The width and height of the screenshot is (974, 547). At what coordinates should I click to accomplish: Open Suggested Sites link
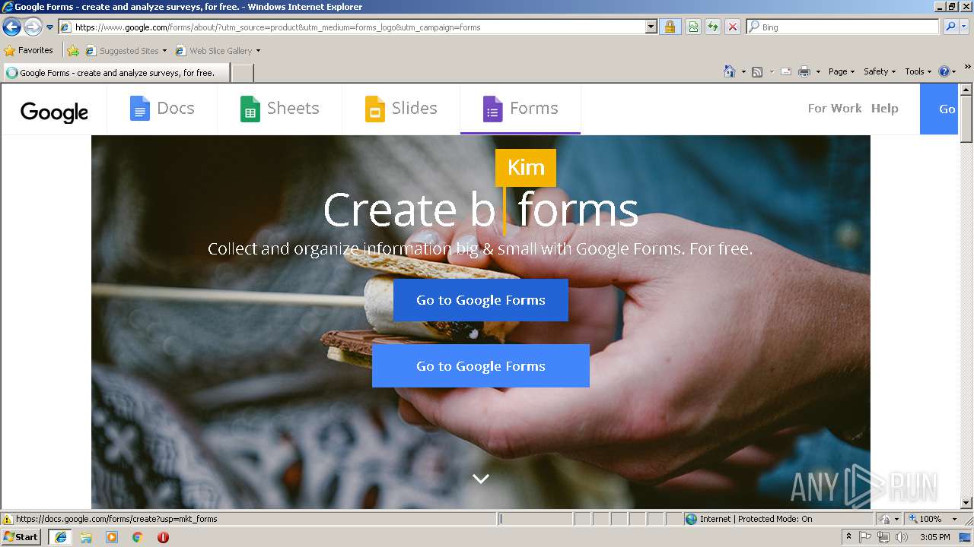coord(126,51)
